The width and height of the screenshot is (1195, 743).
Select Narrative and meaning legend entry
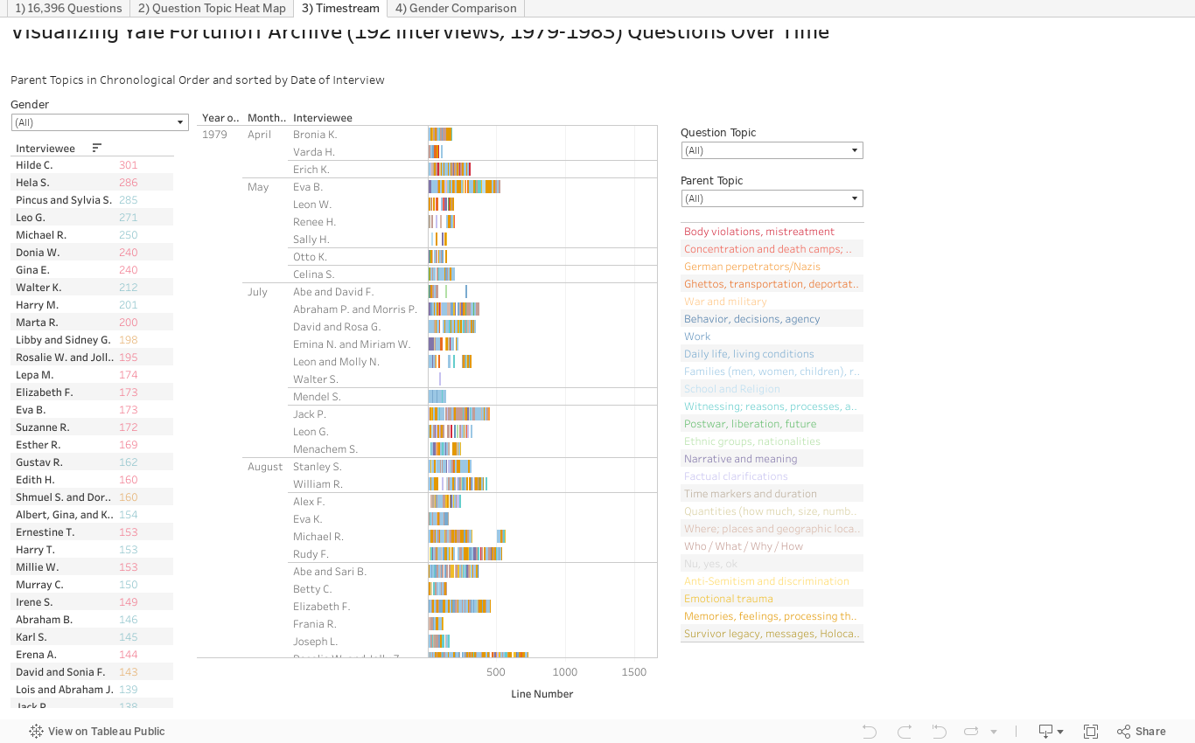[x=772, y=459]
